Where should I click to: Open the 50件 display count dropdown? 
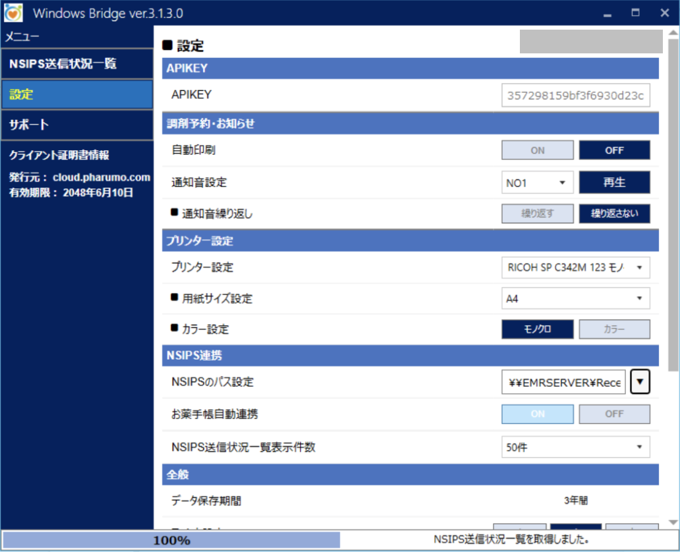coord(575,447)
